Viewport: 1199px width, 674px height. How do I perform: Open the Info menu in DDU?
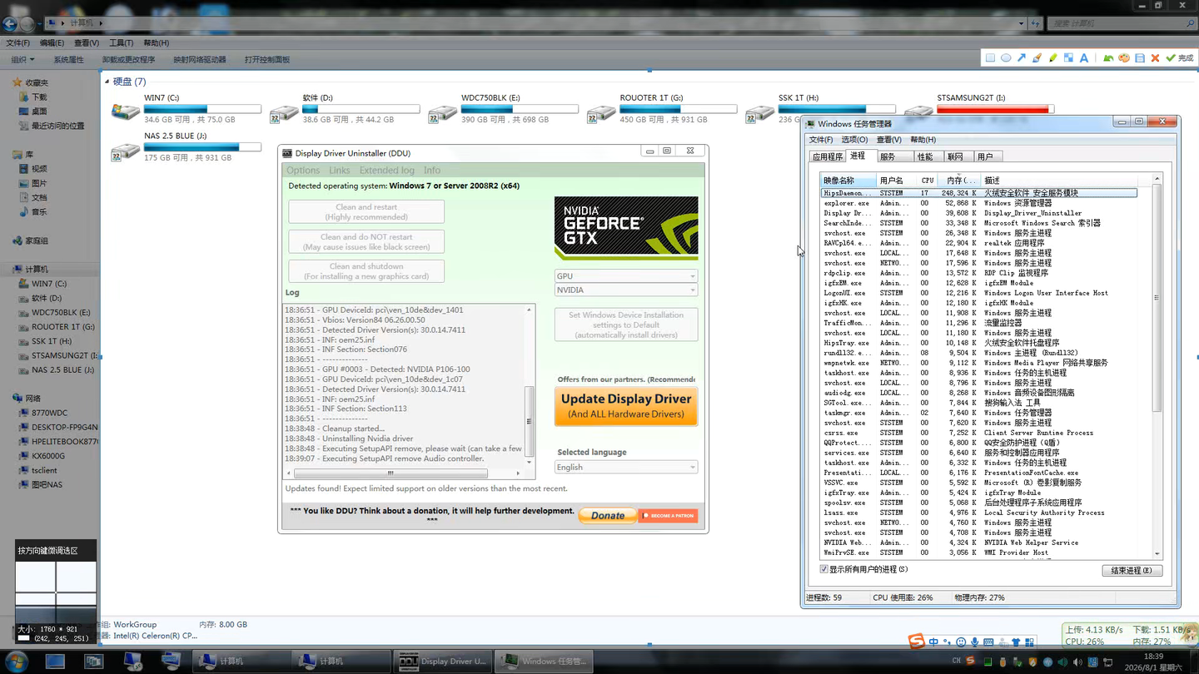click(432, 171)
